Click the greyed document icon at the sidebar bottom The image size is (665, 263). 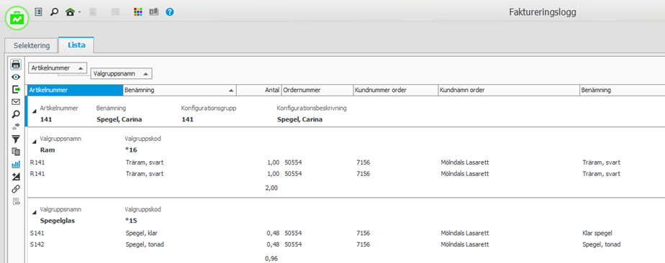click(x=16, y=201)
